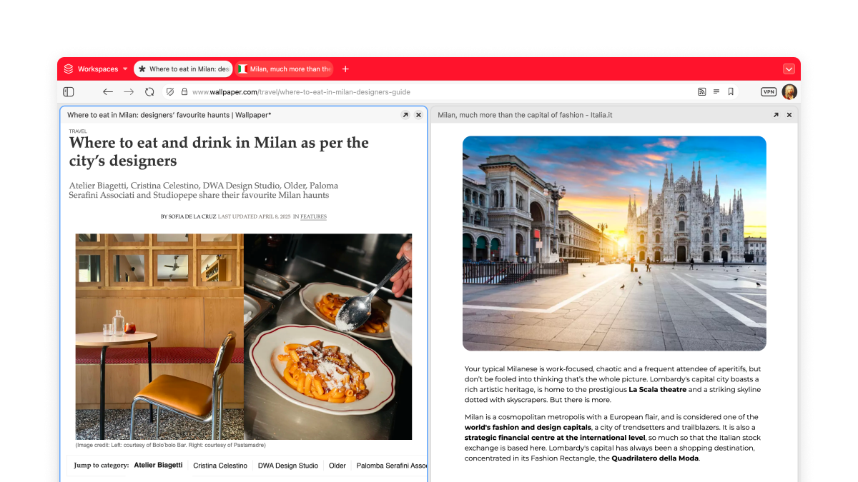Open the Workspaces dropdown
The image size is (858, 482).
pyautogui.click(x=97, y=69)
